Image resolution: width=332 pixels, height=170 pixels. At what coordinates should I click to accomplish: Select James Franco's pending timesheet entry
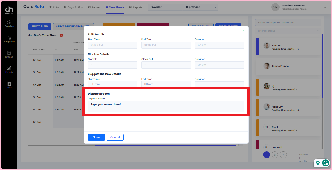point(288,66)
